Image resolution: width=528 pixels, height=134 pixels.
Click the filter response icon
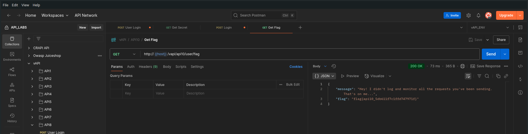(x=479, y=76)
